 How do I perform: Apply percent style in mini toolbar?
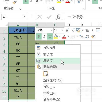point(87,30)
